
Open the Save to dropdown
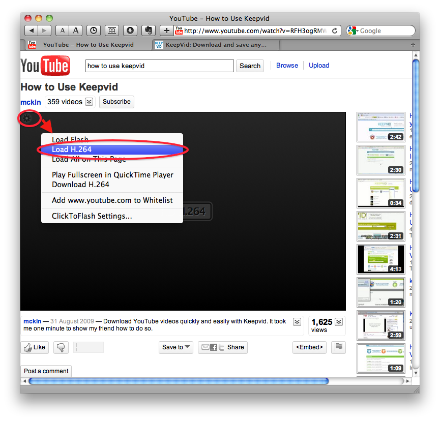click(x=176, y=347)
